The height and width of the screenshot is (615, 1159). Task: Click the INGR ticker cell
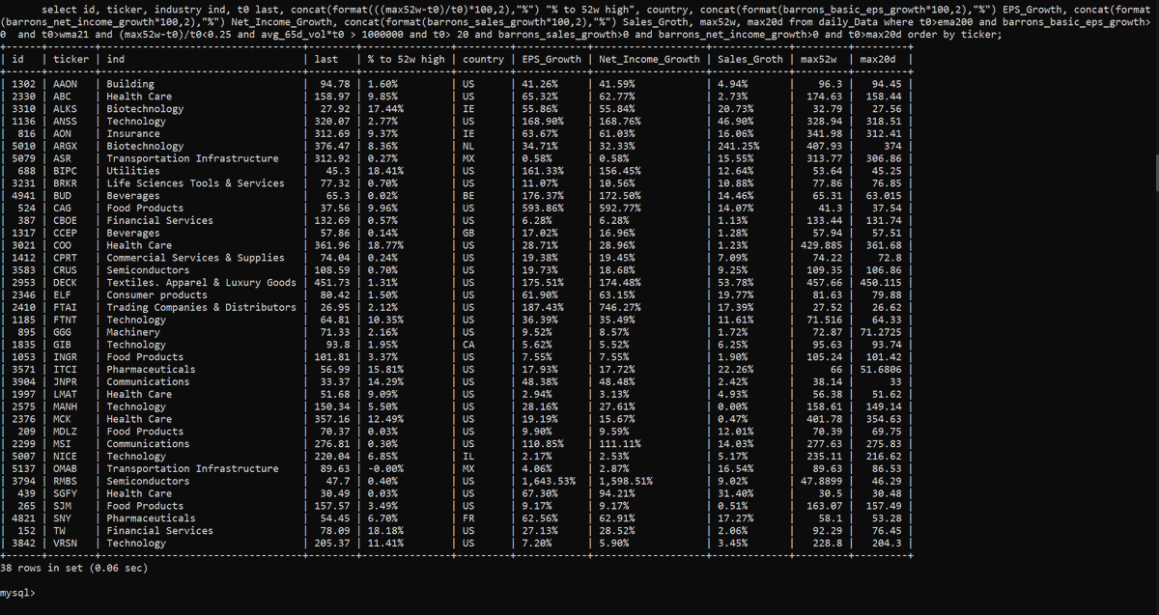(66, 357)
